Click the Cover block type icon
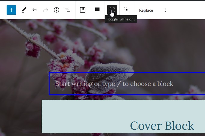This screenshot has width=205, height=136. pos(83,10)
